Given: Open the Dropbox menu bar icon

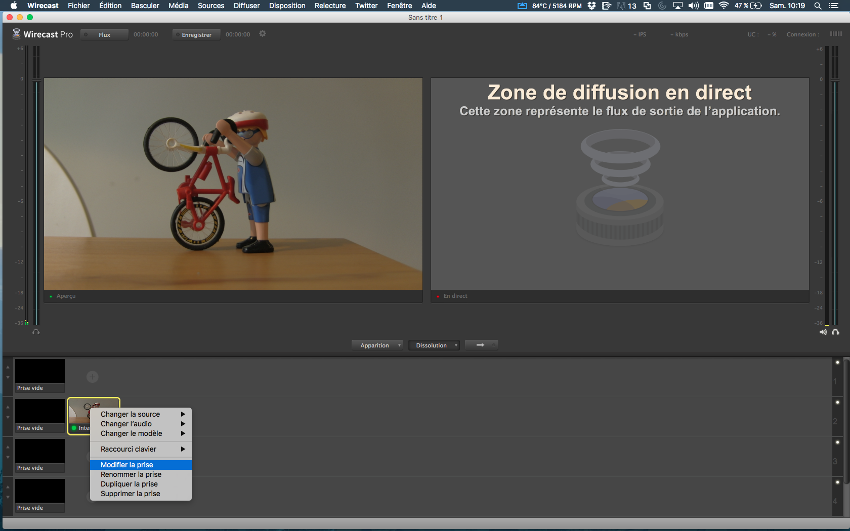Looking at the screenshot, I should click(591, 6).
